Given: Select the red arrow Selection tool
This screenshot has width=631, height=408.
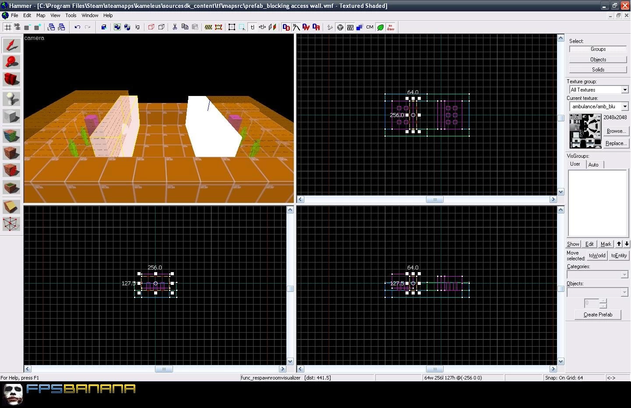Looking at the screenshot, I should click(11, 45).
